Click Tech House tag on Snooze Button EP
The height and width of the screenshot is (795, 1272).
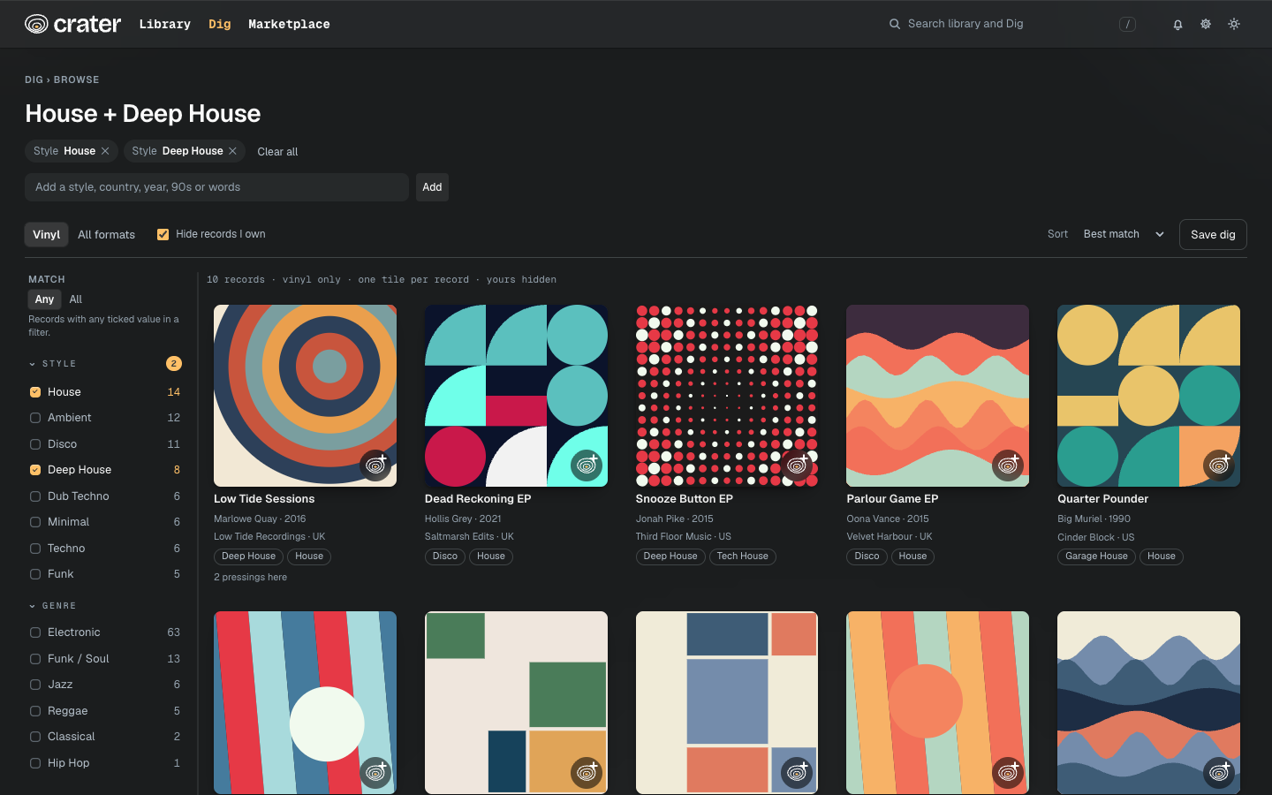pos(742,556)
